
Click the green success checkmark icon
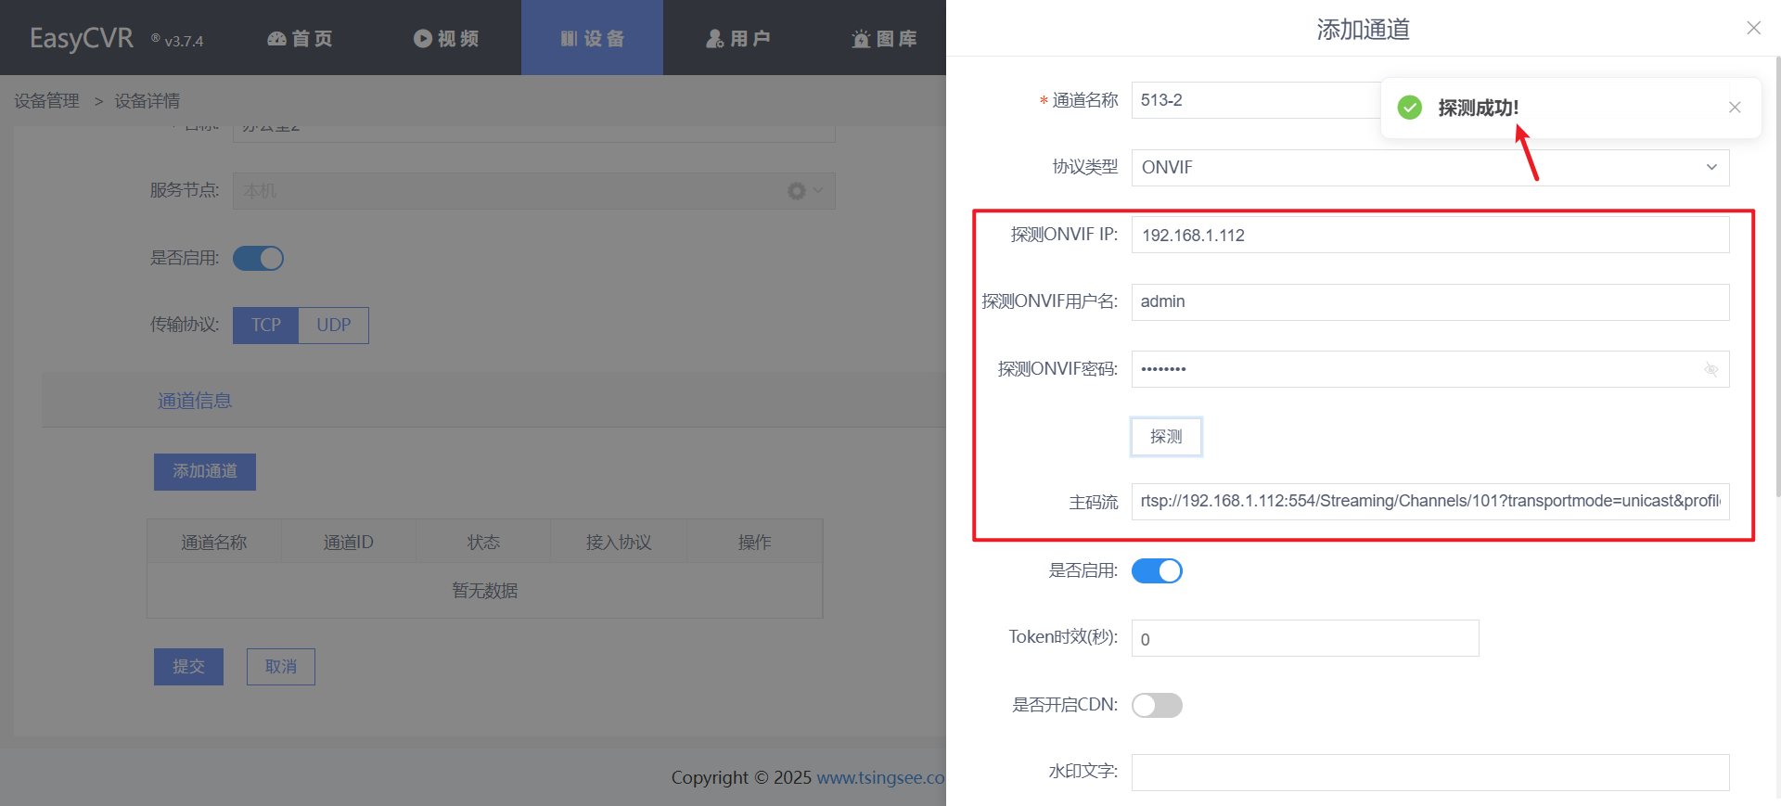(x=1409, y=108)
